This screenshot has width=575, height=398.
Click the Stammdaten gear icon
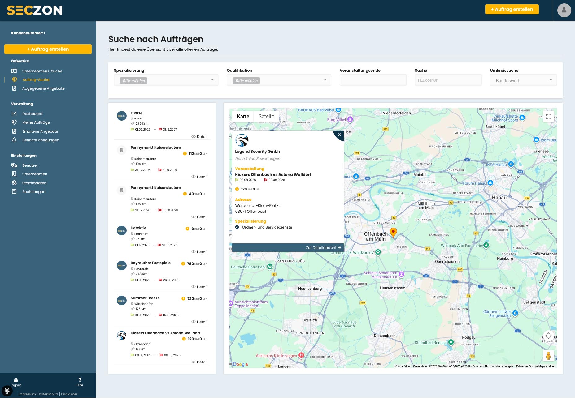(x=14, y=183)
